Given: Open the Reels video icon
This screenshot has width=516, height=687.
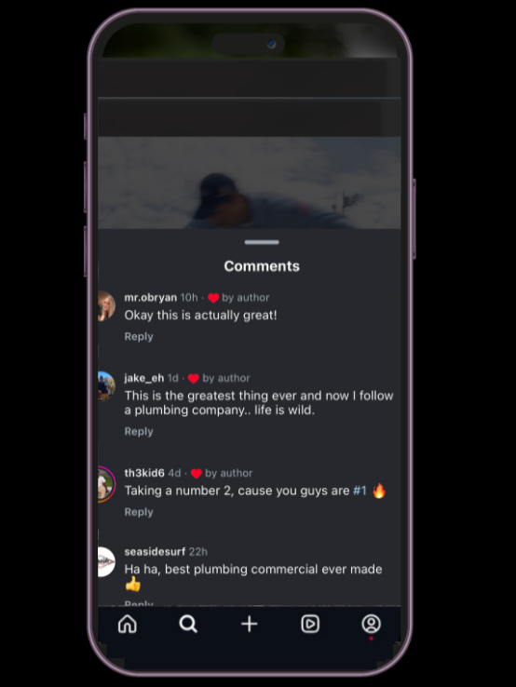Looking at the screenshot, I should click(310, 624).
